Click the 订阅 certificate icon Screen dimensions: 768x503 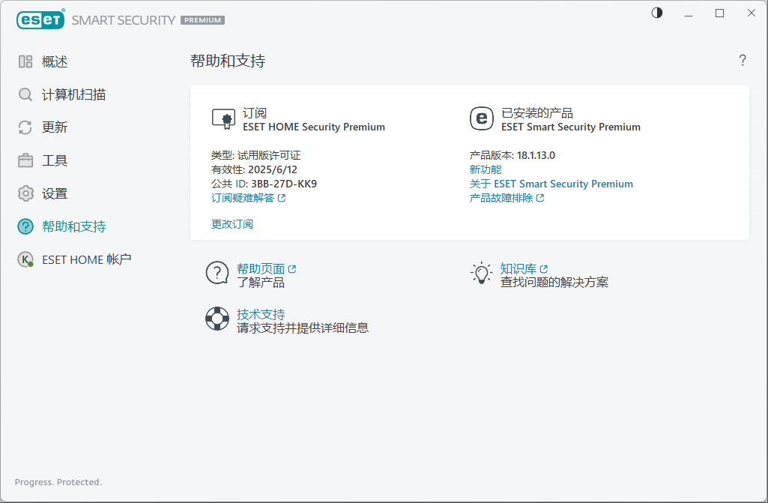[x=223, y=119]
